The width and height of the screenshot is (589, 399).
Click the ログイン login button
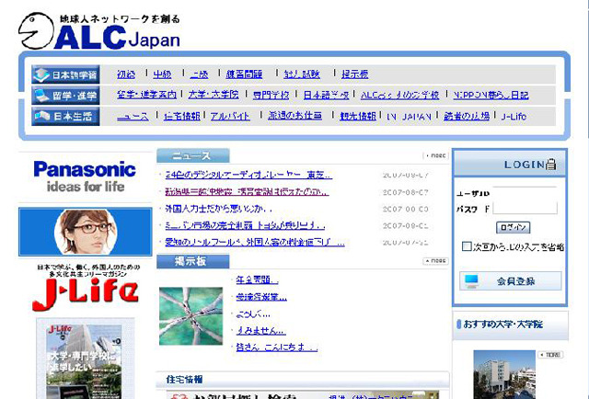(514, 227)
